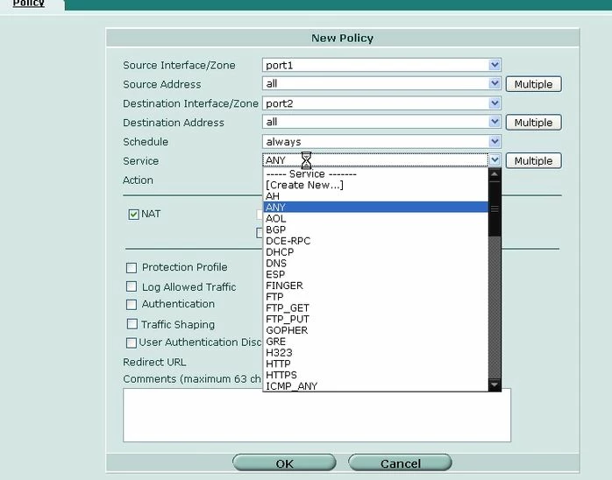Choose ESP from the service list
This screenshot has width=612, height=480.
pos(376,274)
